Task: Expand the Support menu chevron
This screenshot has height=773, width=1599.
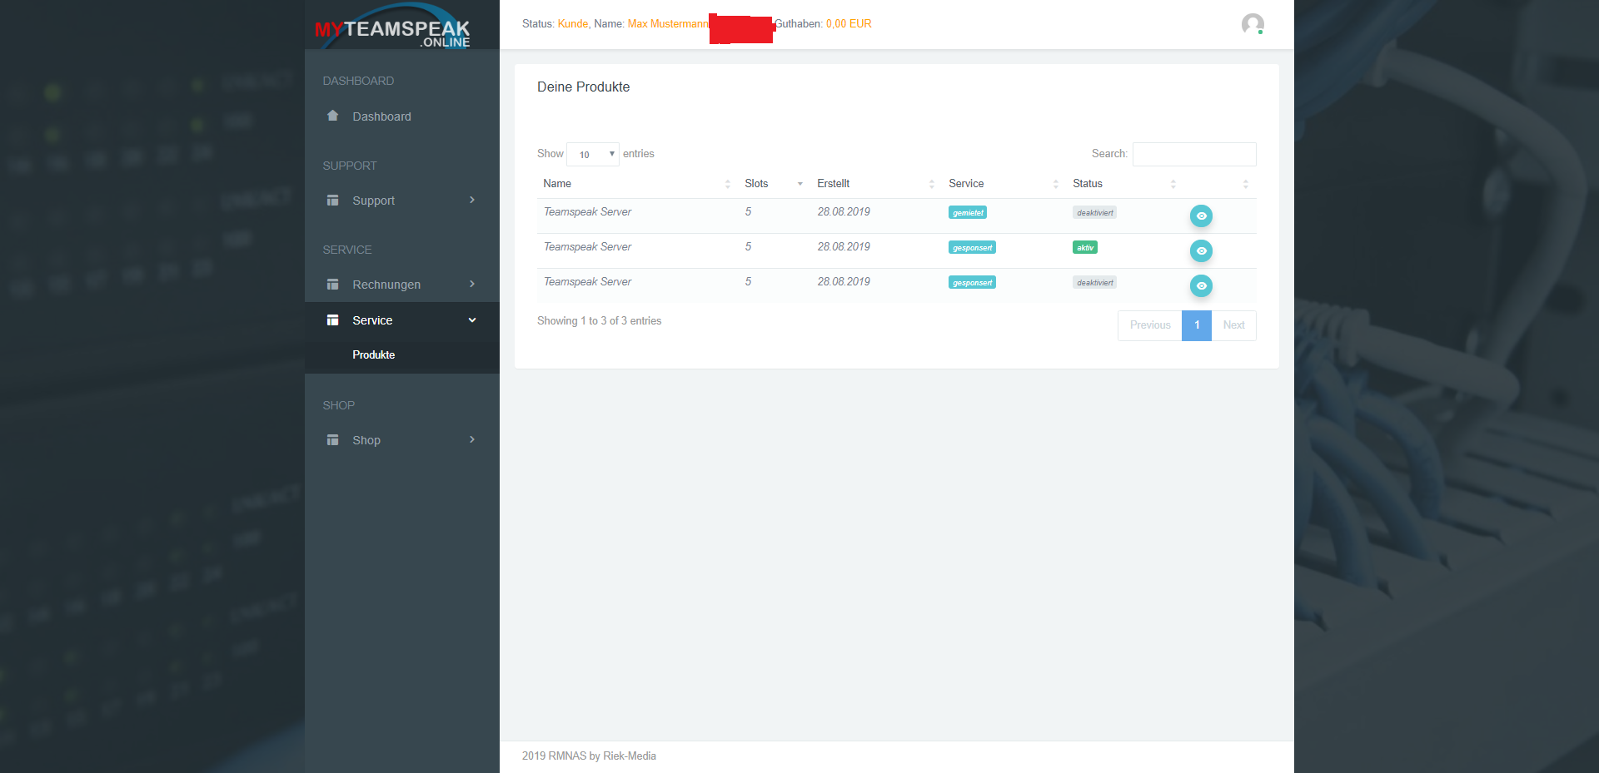Action: click(472, 201)
